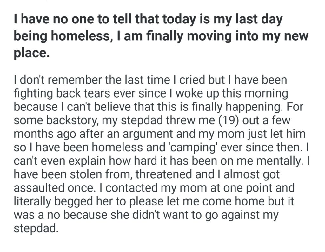Click the final word "stepdad." on the last line

[x=36, y=229]
